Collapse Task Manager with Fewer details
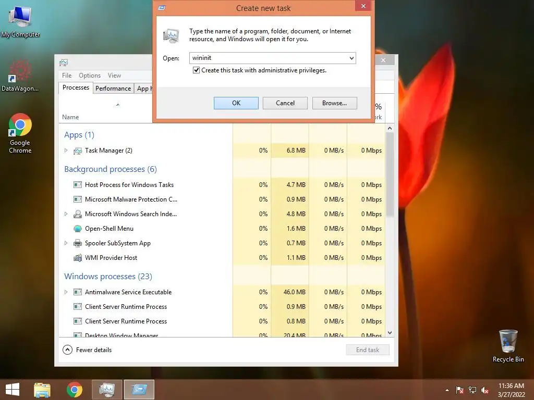 [x=87, y=349]
